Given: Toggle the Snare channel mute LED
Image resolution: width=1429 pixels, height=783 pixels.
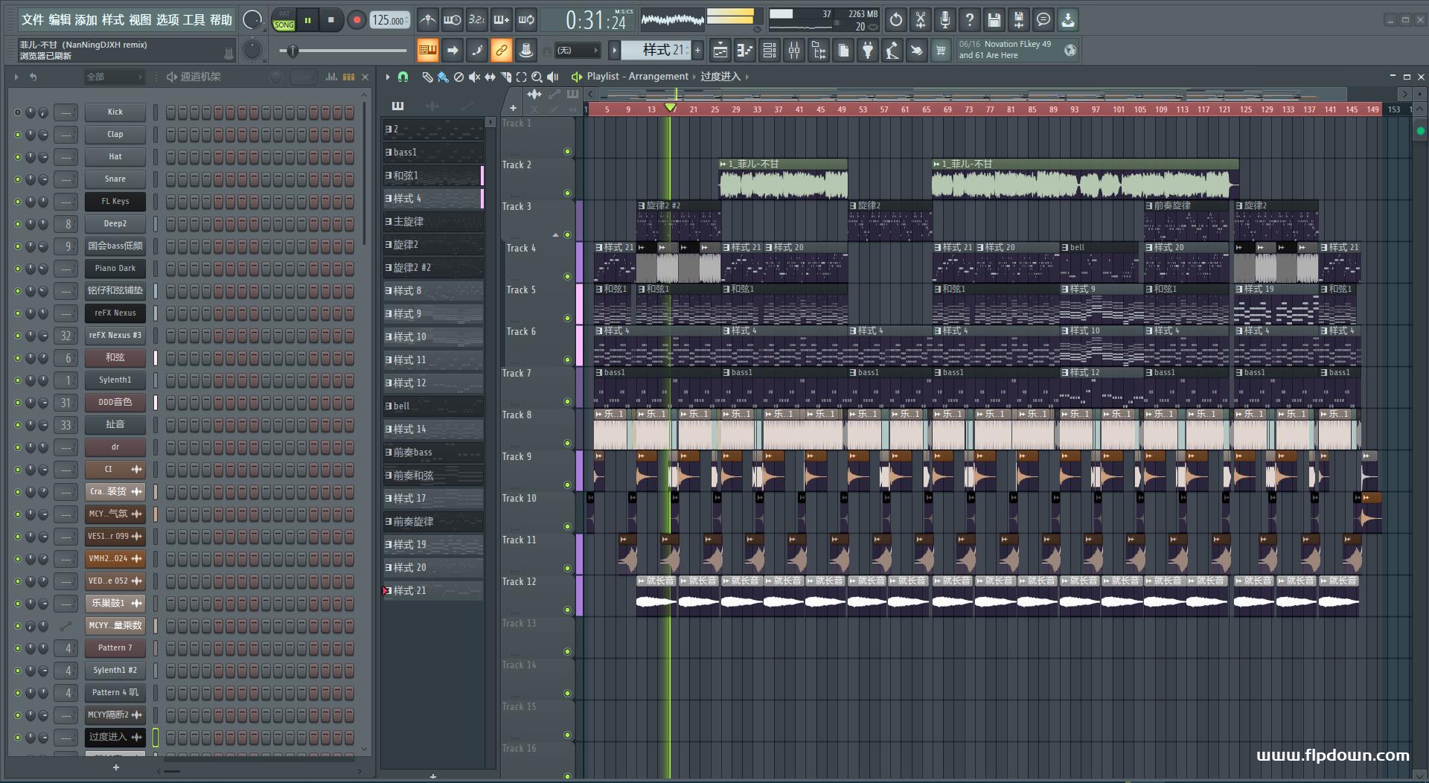Looking at the screenshot, I should click(x=18, y=179).
